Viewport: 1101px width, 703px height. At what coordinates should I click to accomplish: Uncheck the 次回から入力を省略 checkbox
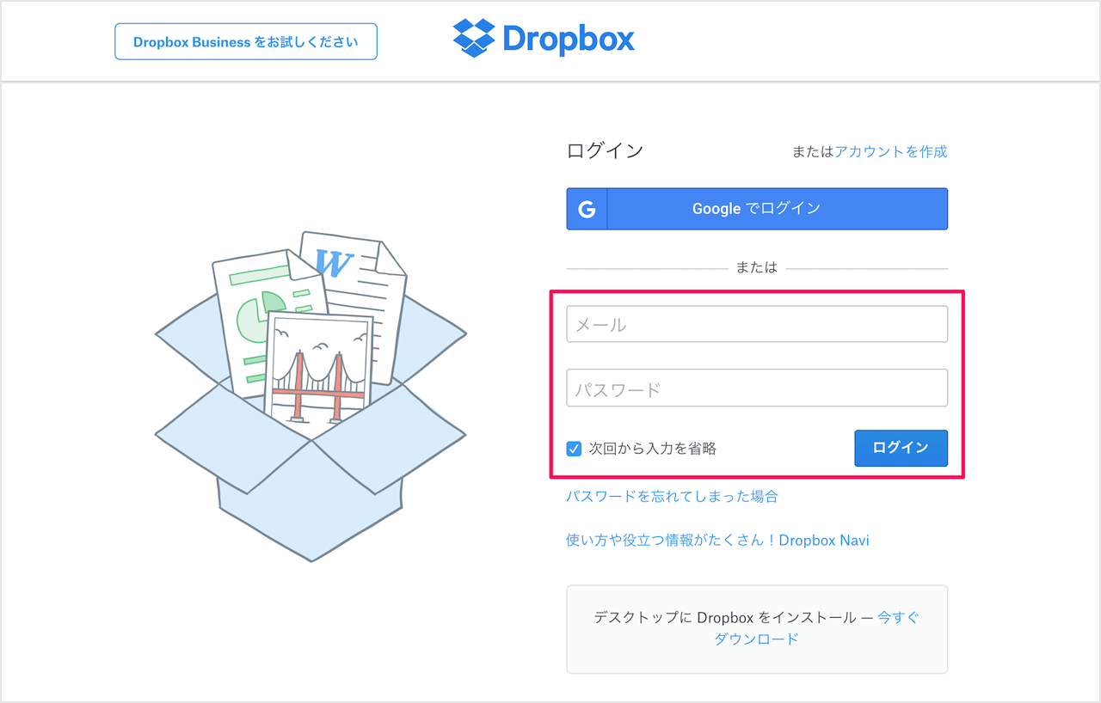(x=574, y=448)
